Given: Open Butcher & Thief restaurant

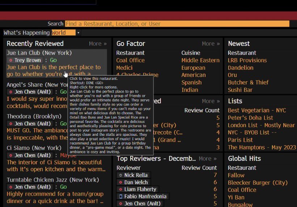Looking at the screenshot, I should pyautogui.click(x=248, y=82).
